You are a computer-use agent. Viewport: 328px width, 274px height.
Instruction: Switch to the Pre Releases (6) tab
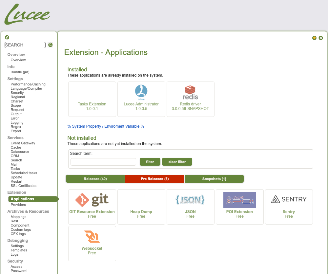point(155,179)
